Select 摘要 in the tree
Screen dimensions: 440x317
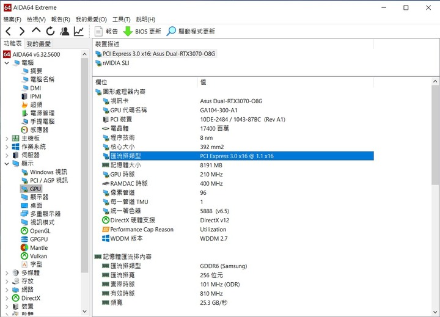pyautogui.click(x=36, y=71)
